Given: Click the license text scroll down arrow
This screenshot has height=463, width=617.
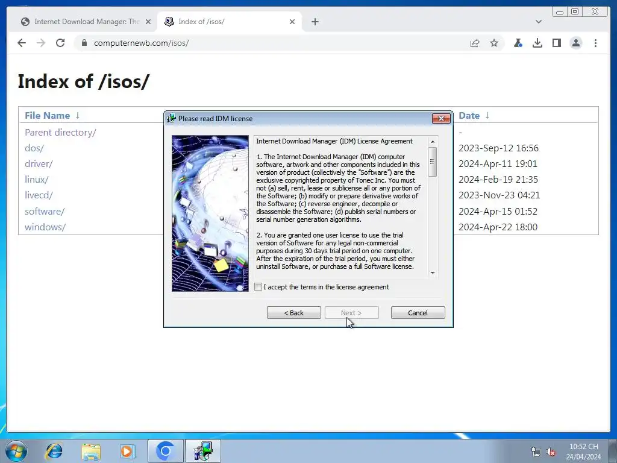Looking at the screenshot, I should (433, 273).
